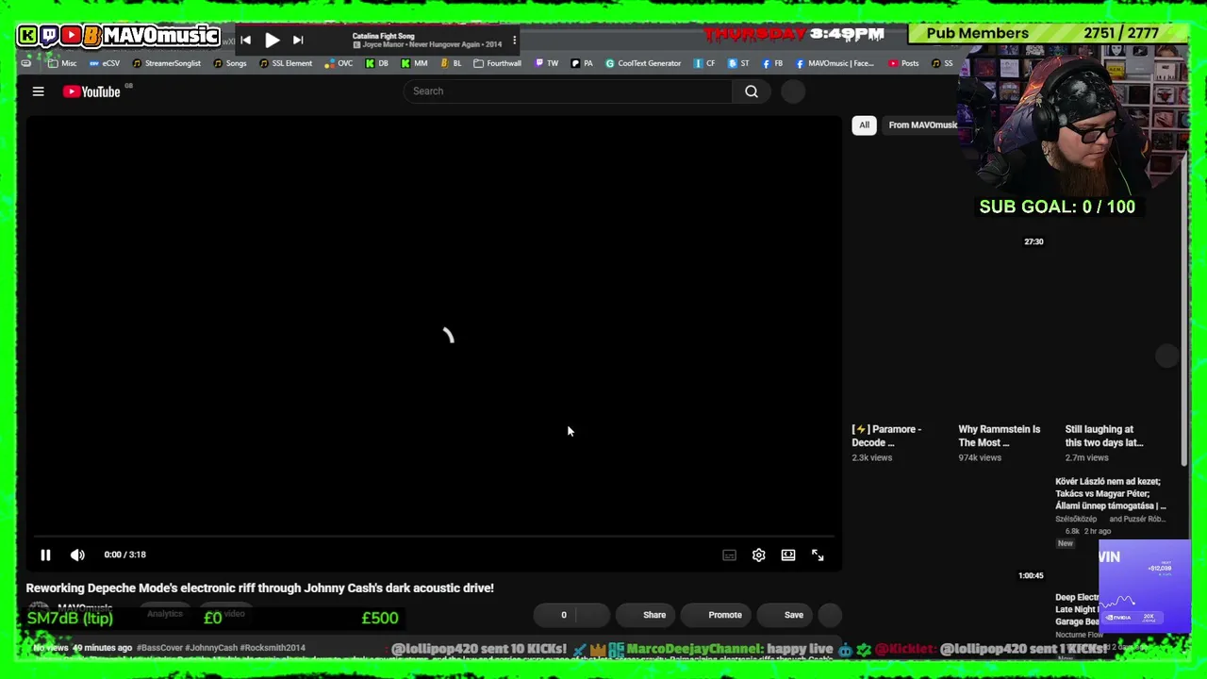Toggle subtitles on the video player

click(729, 555)
